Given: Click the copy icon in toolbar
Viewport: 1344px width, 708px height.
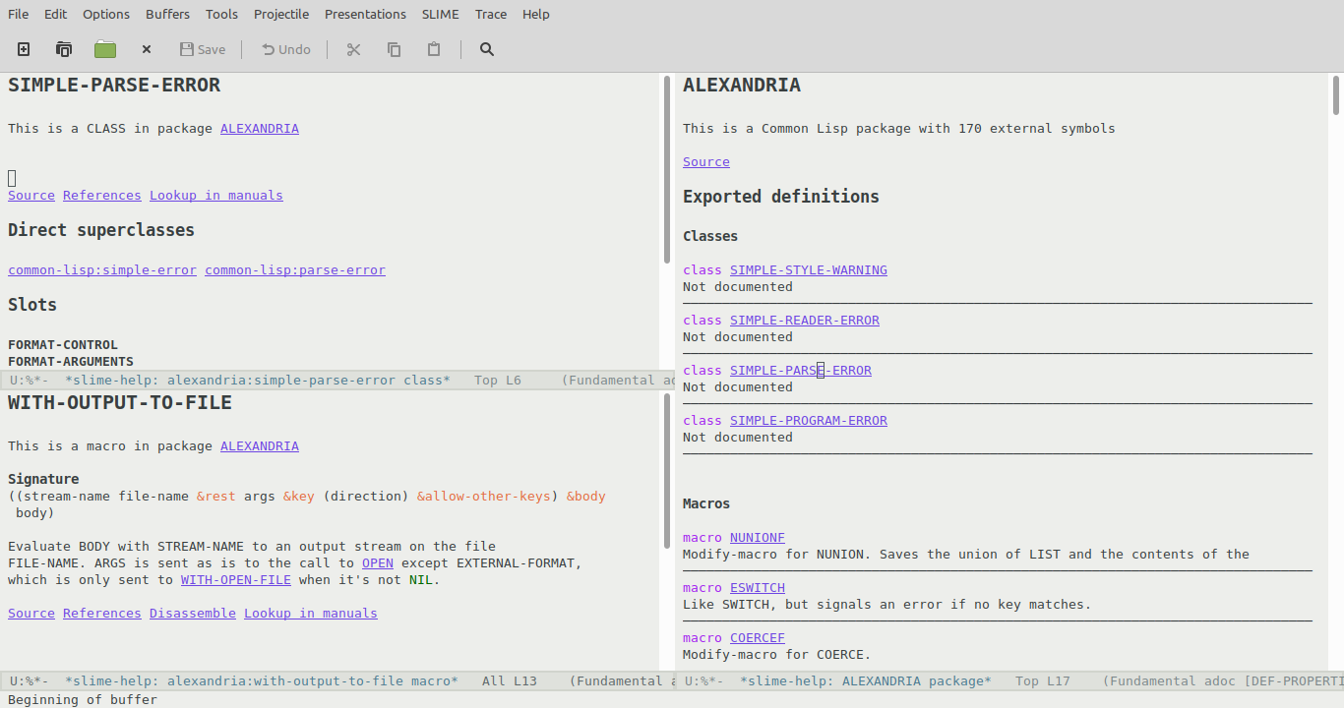Looking at the screenshot, I should (x=395, y=49).
